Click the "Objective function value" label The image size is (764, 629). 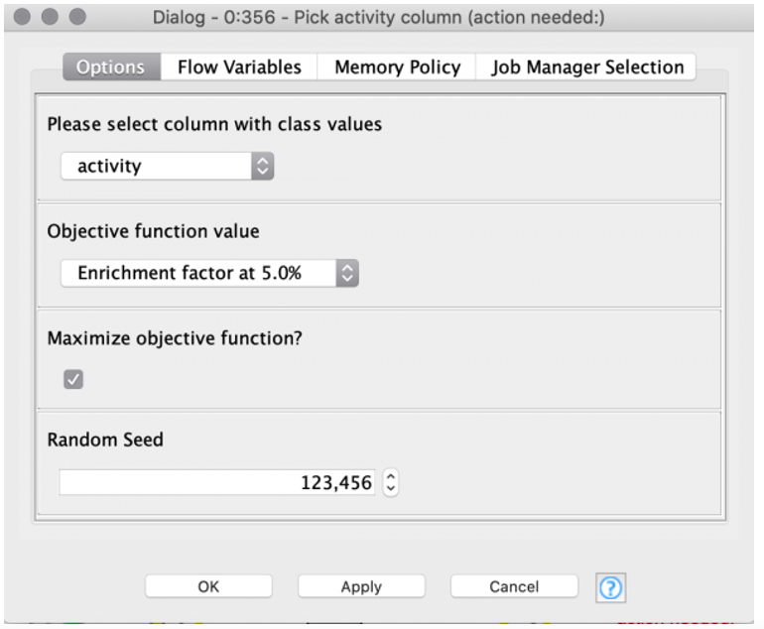(x=153, y=231)
